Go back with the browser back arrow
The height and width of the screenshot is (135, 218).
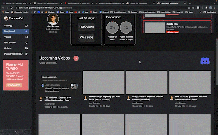[3, 8]
